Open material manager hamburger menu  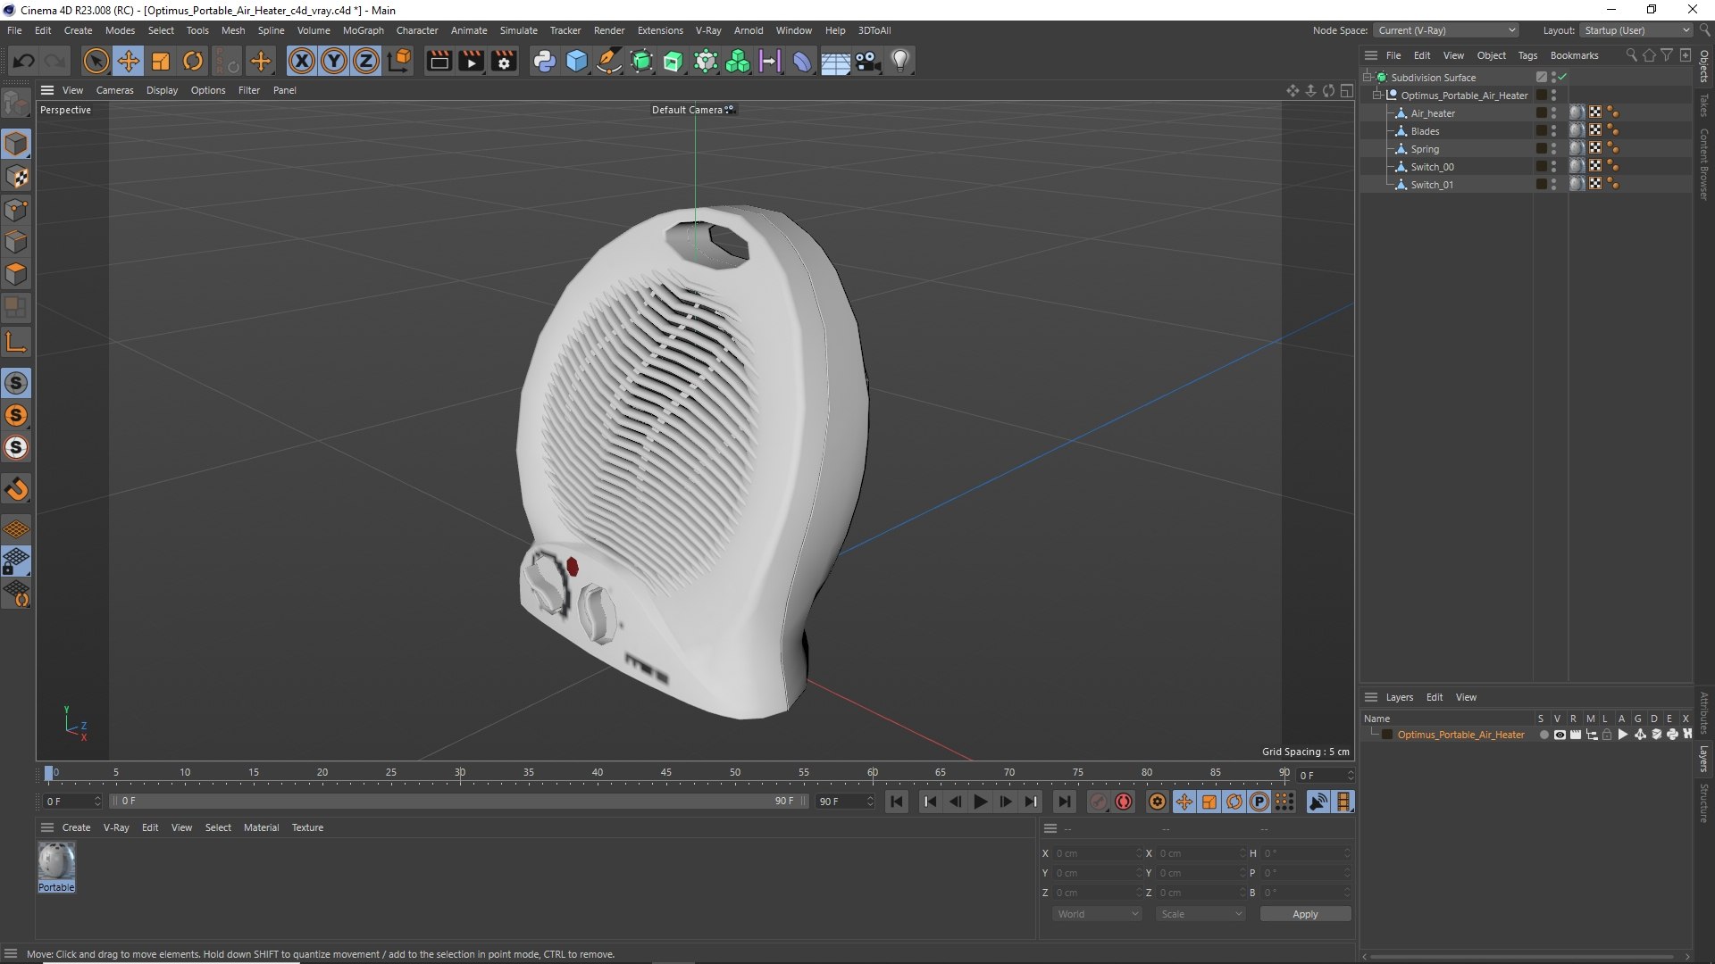tap(47, 827)
